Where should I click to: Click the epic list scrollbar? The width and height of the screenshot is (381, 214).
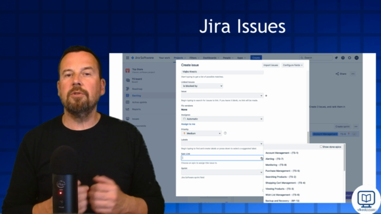tap(344, 158)
